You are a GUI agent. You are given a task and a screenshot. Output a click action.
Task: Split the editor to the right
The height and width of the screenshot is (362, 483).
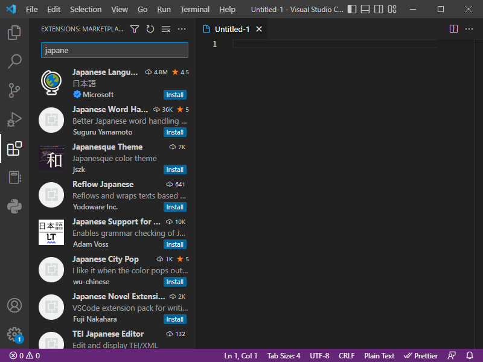(x=453, y=29)
